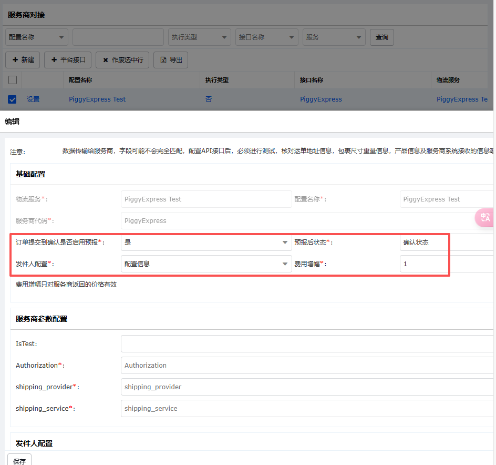Click the 平台接口 button
Screen dimensions: 496x465
pos(68,60)
